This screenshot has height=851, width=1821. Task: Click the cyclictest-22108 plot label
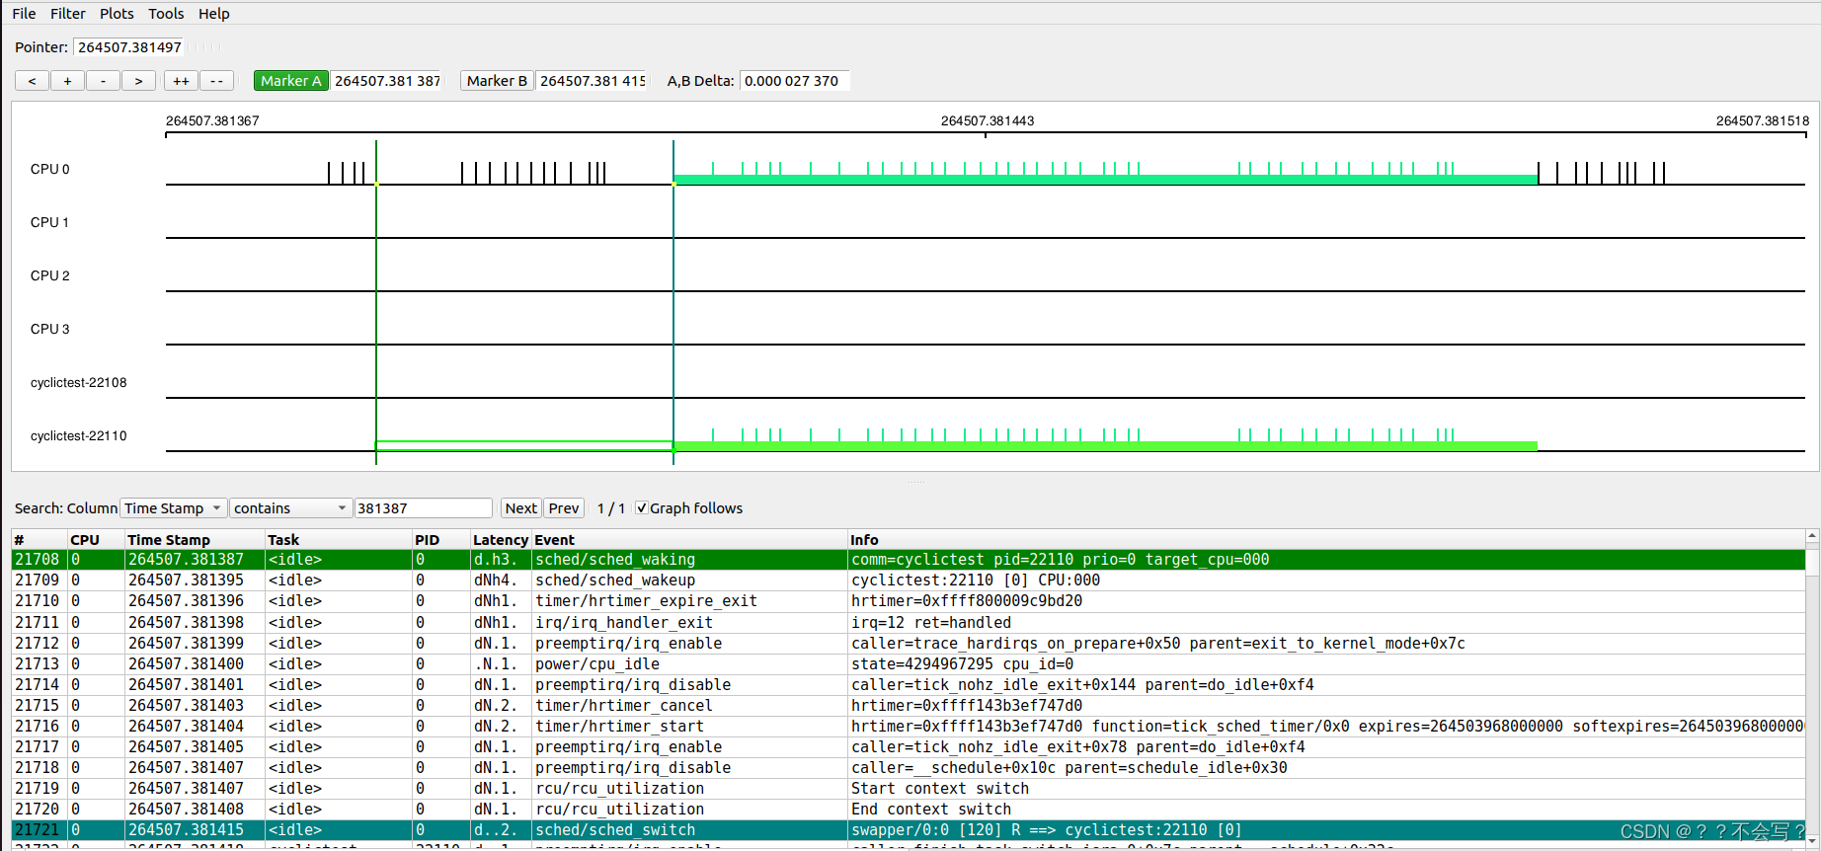pyautogui.click(x=79, y=382)
